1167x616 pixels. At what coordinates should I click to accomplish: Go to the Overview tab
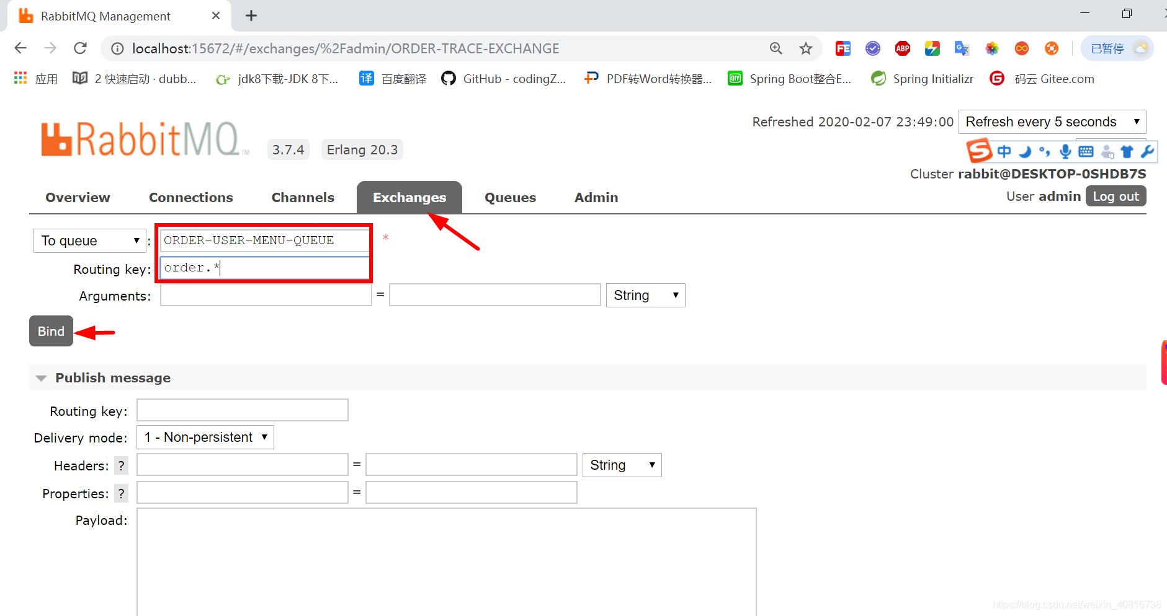(78, 197)
